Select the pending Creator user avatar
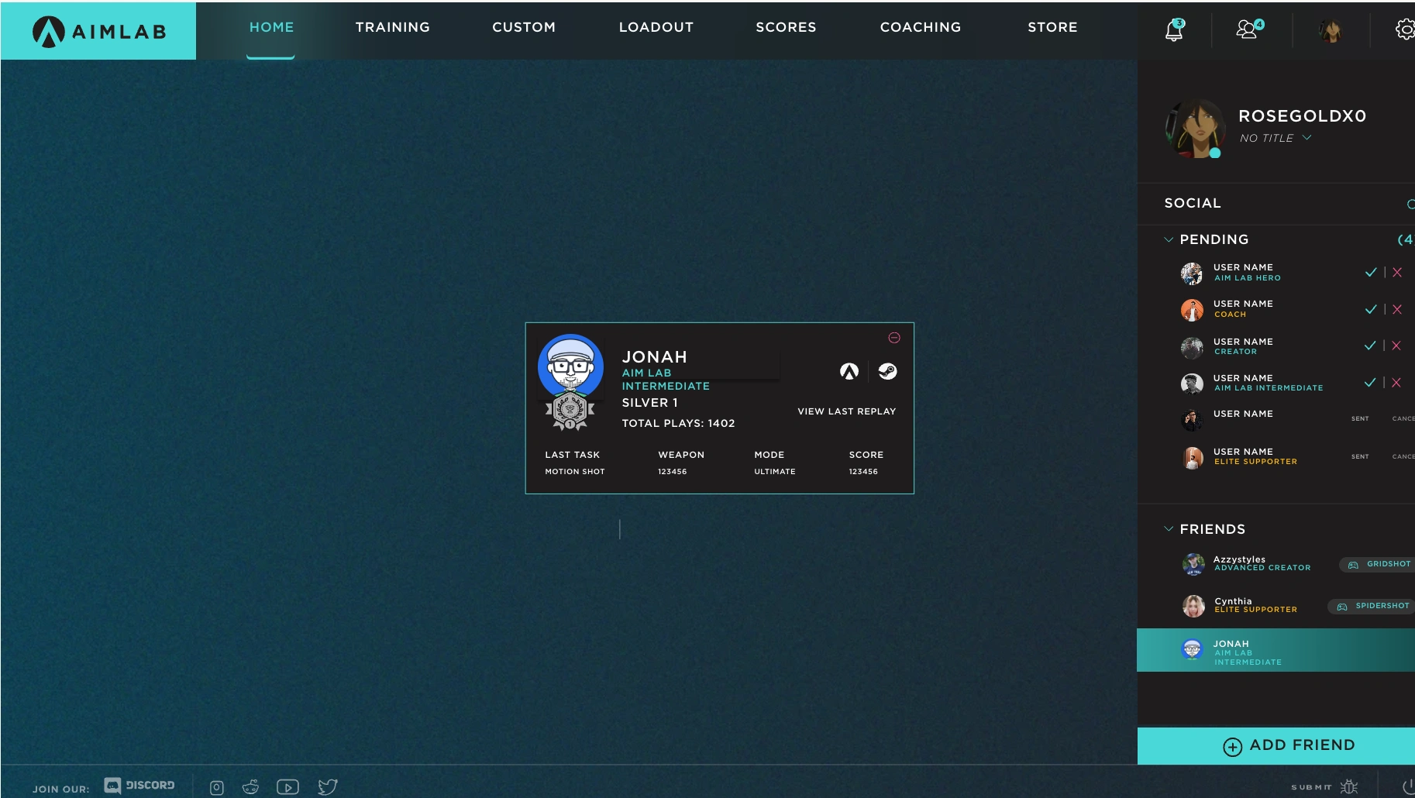The image size is (1415, 798). pyautogui.click(x=1192, y=348)
